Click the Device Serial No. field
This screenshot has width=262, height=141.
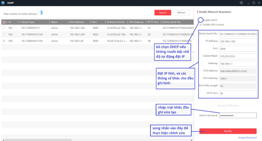pyautogui.click(x=238, y=34)
